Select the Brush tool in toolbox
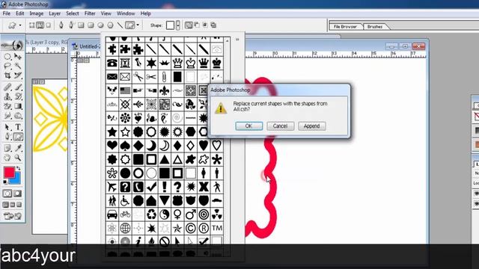 point(18,87)
